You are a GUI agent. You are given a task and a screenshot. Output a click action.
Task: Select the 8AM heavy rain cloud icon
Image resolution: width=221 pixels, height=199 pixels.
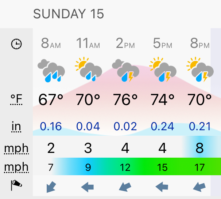coord(51,71)
